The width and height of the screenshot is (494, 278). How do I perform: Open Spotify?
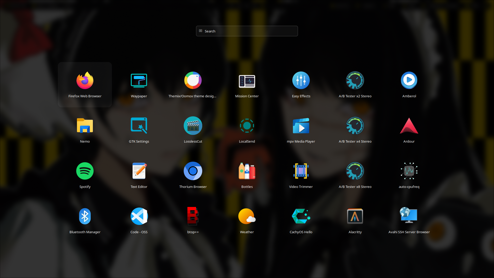(x=85, y=171)
